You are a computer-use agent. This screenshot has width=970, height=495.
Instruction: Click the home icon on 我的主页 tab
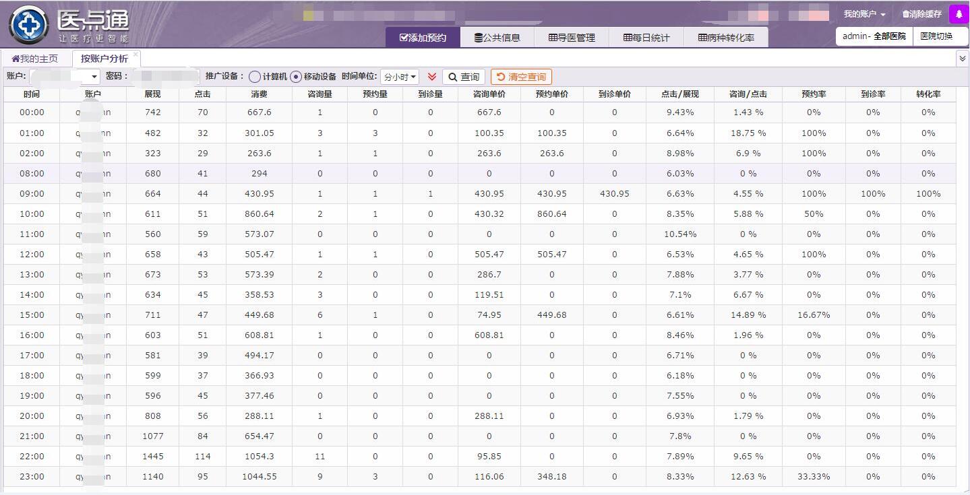point(16,59)
